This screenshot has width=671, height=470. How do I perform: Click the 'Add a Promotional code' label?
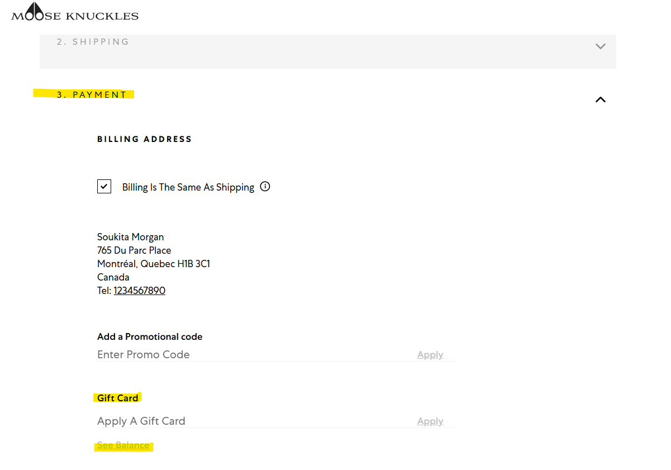pos(150,336)
